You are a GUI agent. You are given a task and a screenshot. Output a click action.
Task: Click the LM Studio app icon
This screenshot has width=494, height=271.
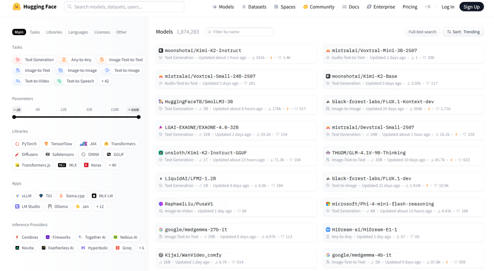coord(17,206)
